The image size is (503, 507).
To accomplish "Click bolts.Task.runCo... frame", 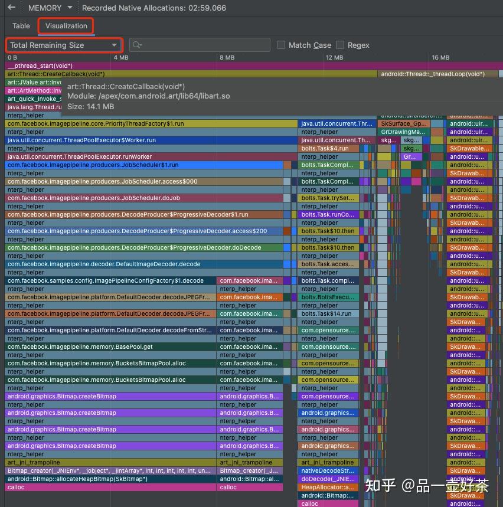I will point(328,214).
